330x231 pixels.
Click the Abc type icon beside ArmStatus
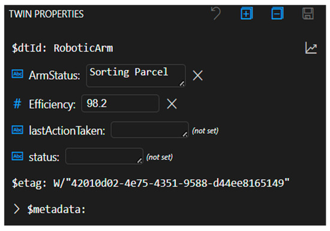(x=17, y=74)
